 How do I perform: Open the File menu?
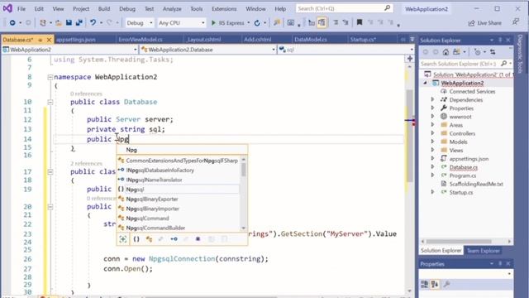(21, 9)
